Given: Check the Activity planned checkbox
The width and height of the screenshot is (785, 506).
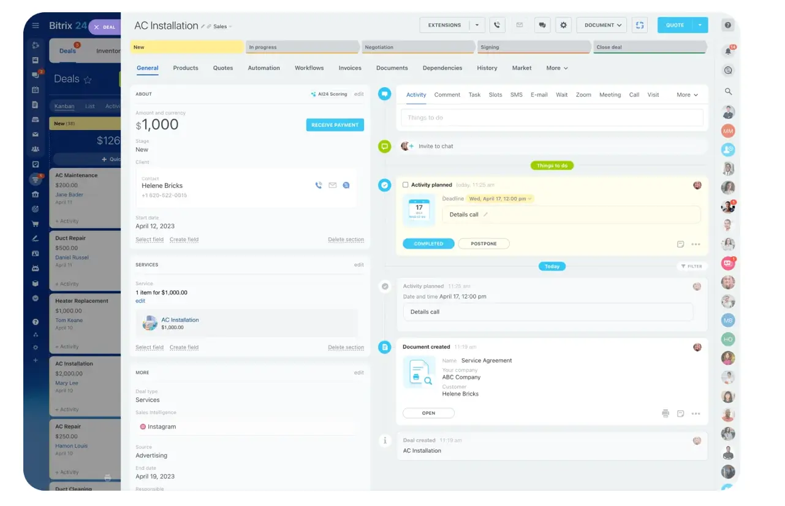Looking at the screenshot, I should 406,185.
